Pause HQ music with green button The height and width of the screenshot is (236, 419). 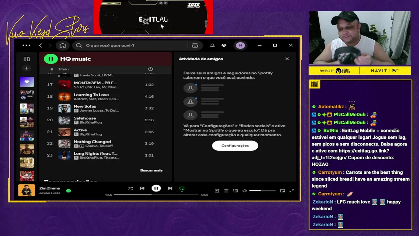pos(50,59)
